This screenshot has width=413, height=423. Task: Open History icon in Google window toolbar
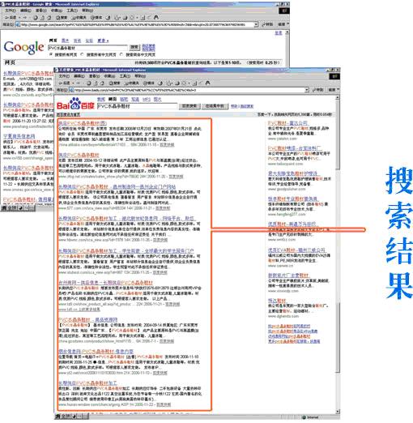108,18
